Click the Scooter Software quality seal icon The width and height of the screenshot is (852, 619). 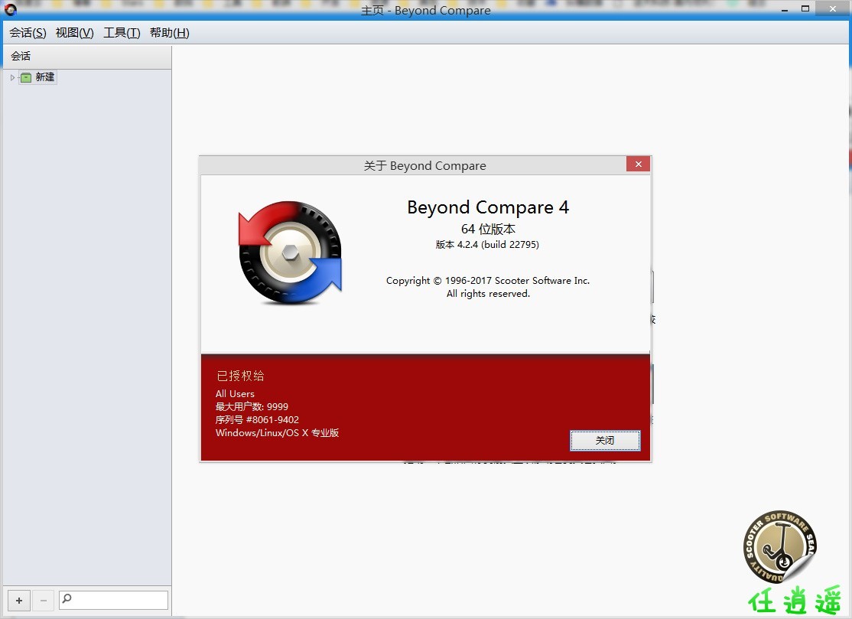tap(780, 547)
